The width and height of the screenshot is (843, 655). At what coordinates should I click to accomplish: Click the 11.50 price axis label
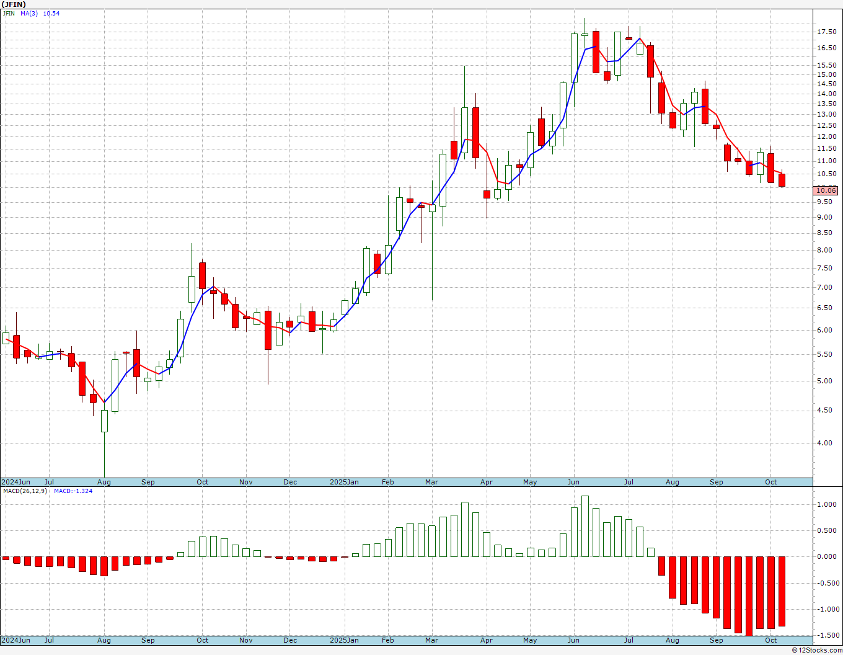click(x=826, y=148)
